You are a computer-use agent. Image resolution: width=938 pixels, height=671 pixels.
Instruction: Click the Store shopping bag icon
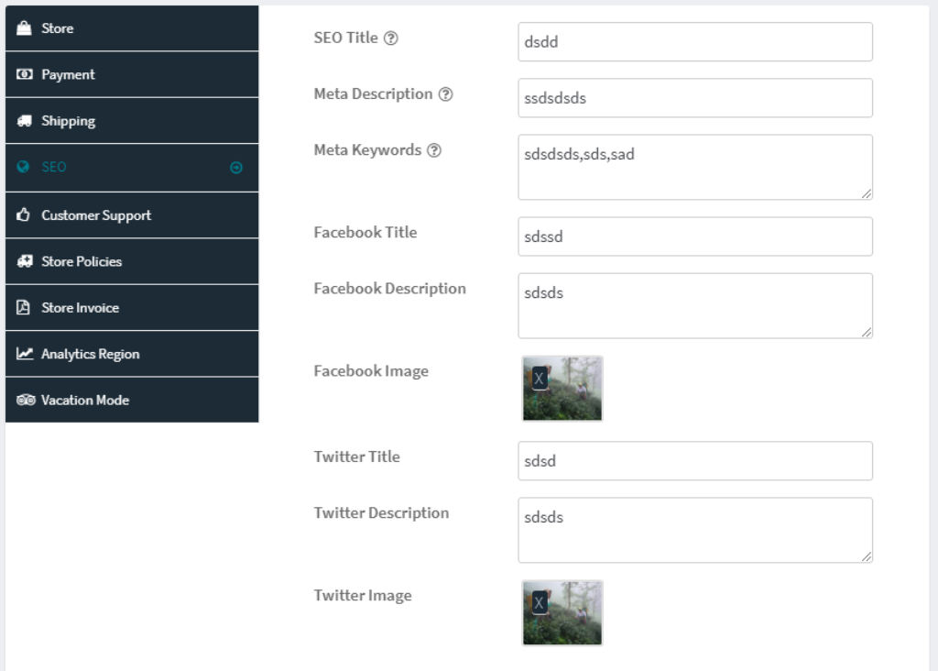click(25, 28)
